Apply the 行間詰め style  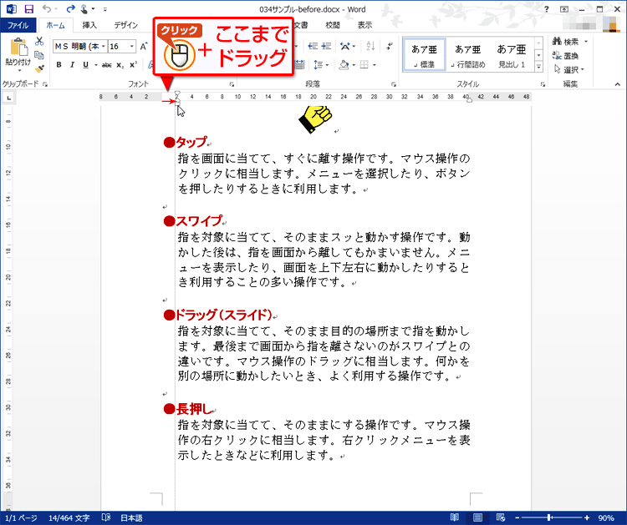[x=468, y=55]
